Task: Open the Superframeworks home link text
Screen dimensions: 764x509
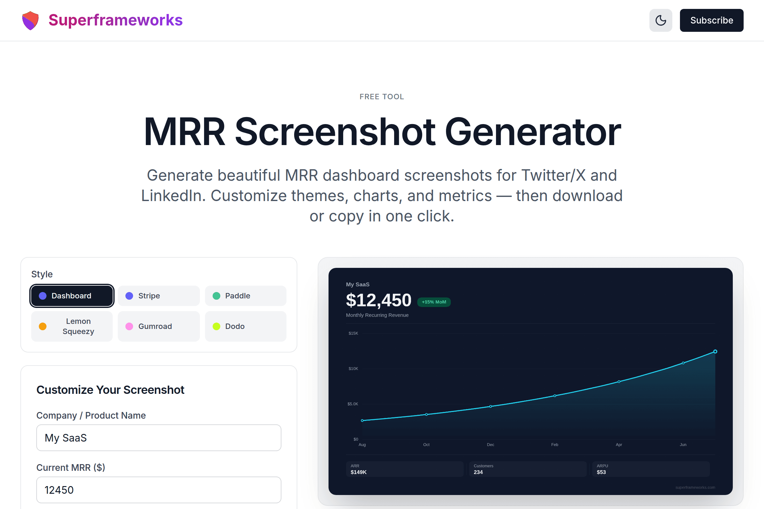Action: tap(115, 20)
